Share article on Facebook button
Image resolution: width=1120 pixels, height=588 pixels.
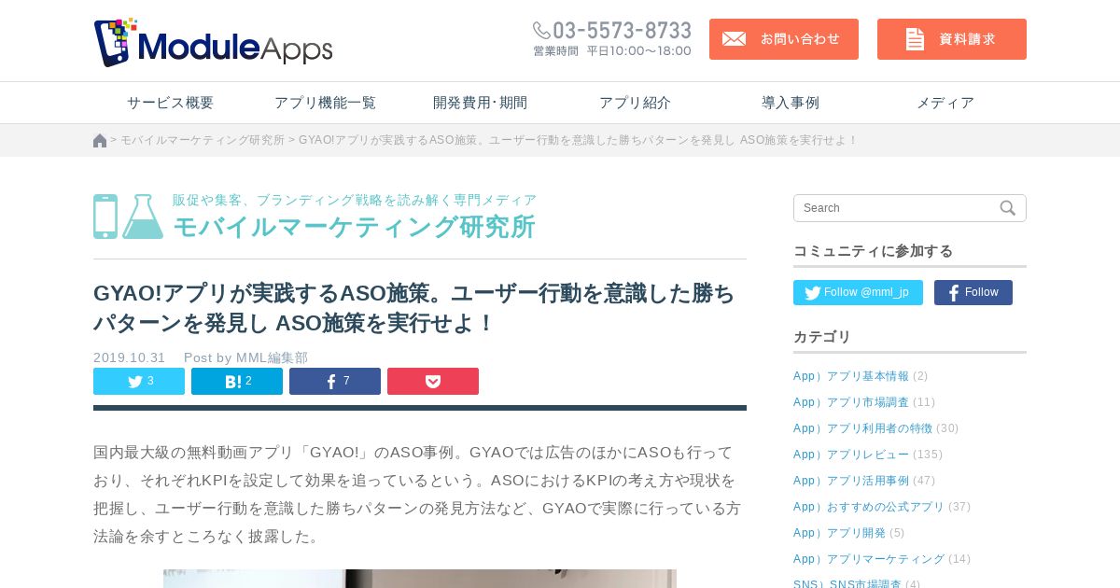click(335, 381)
